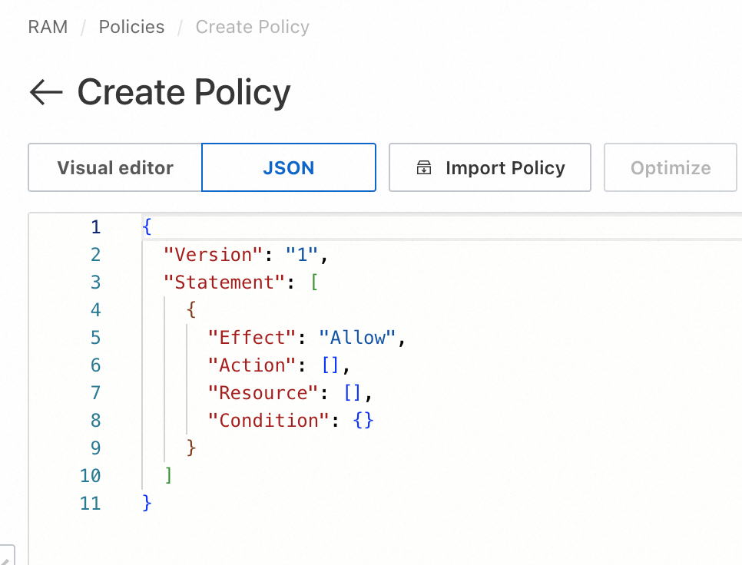Screen dimensions: 742x565
Task: Click the Create Policy breadcrumb text
Action: (252, 27)
